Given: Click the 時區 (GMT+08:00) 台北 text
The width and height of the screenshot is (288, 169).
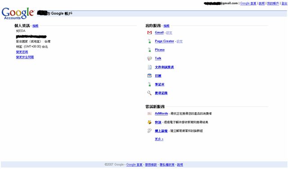Looking at the screenshot, I should click(x=32, y=47).
